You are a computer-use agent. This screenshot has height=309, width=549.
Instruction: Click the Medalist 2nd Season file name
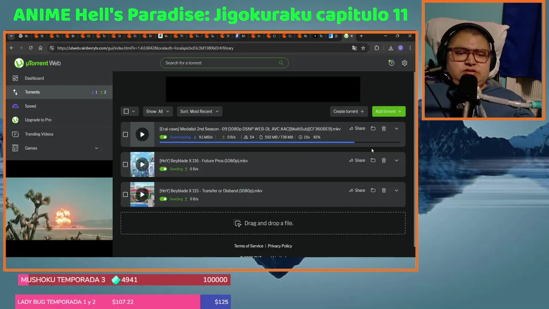pyautogui.click(x=250, y=129)
